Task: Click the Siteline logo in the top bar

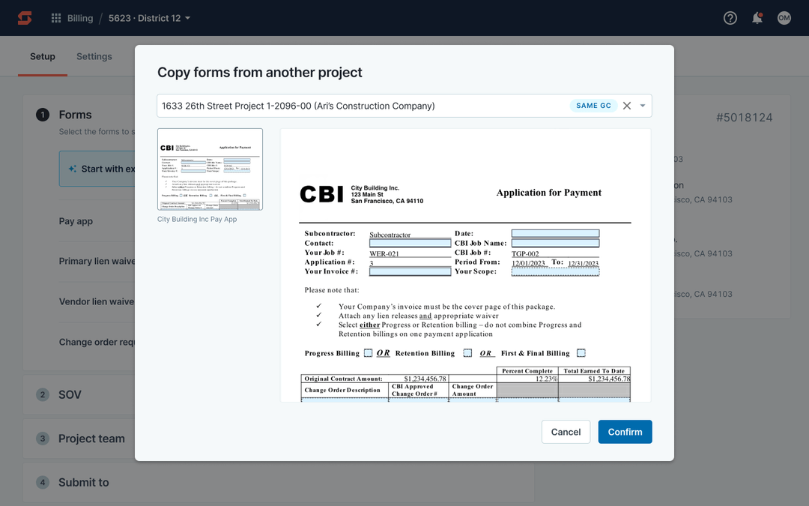Action: coord(23,17)
